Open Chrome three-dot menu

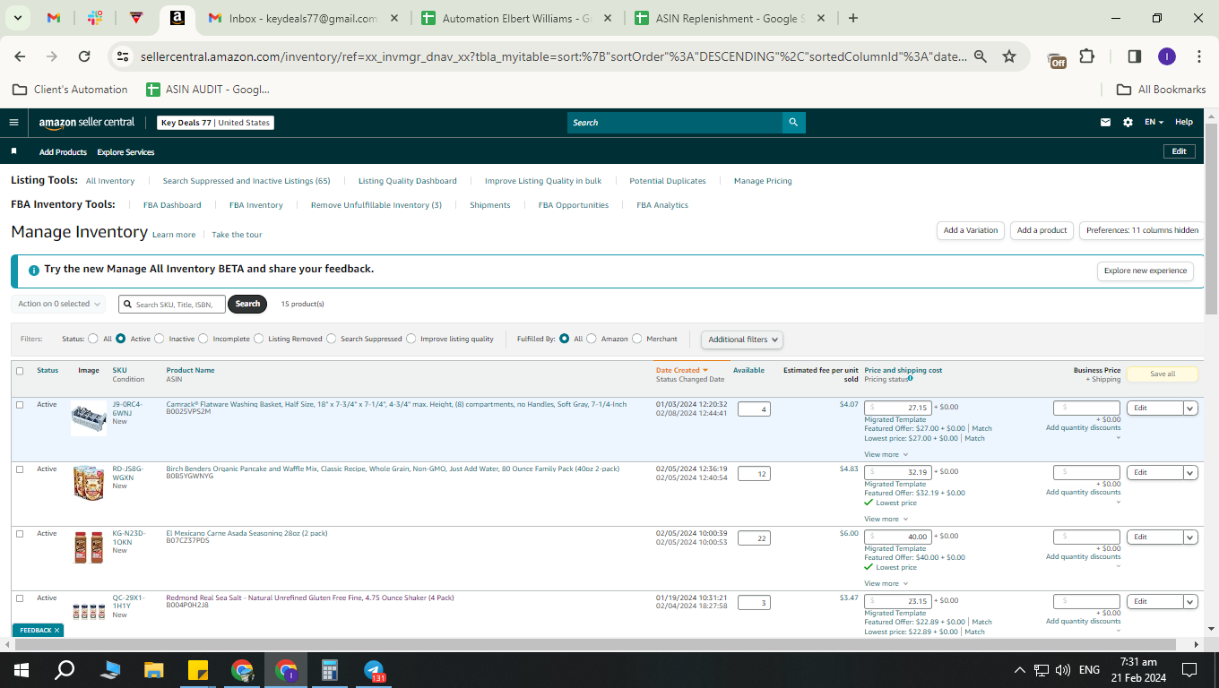[1199, 56]
